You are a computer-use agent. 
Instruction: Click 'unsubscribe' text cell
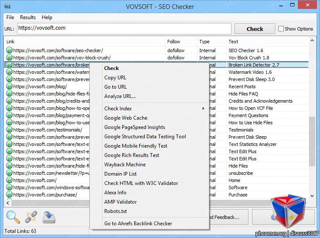click(x=240, y=173)
